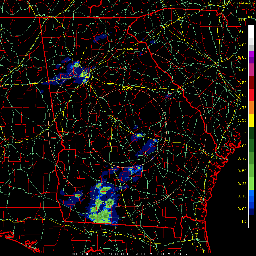Screen dimensions: 256x256
Task: Click the 2.00 legend value
Action: (242, 95)
